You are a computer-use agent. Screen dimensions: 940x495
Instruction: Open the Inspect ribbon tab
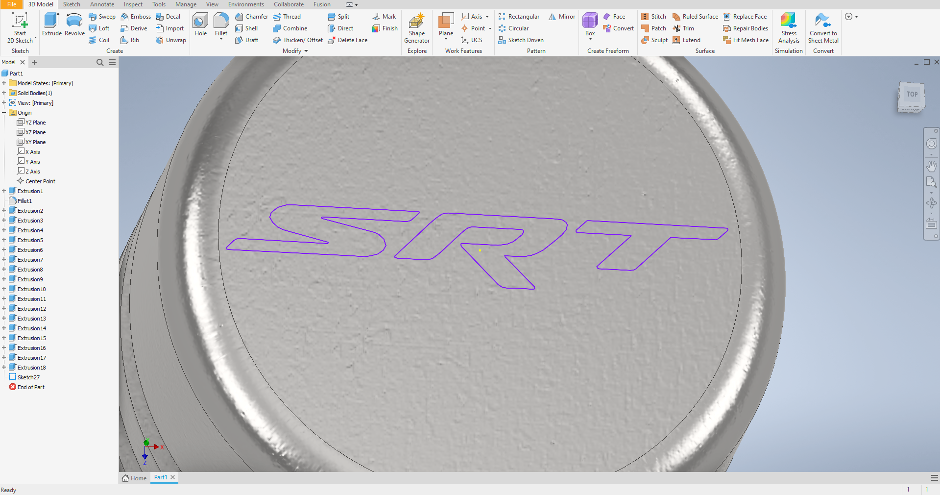point(133,4)
